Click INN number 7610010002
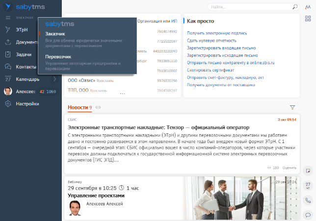 coord(167,71)
